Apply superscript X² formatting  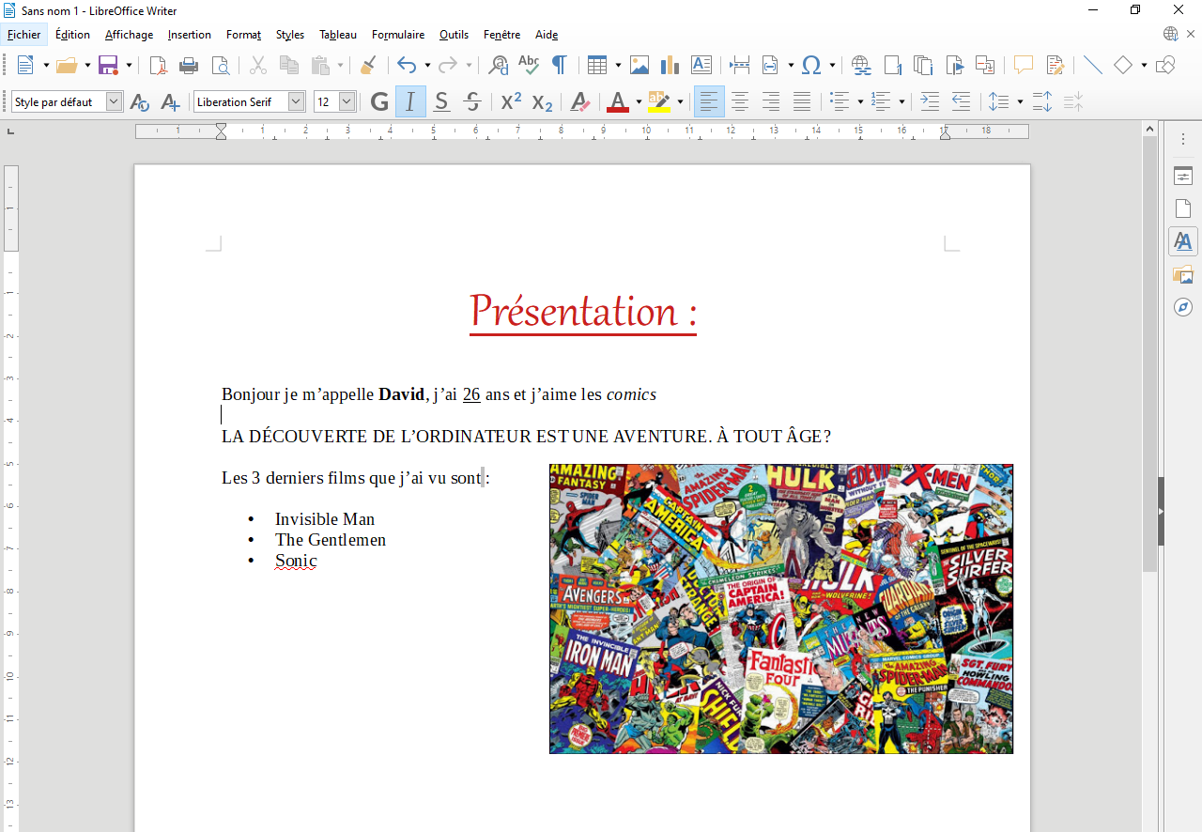tap(511, 101)
